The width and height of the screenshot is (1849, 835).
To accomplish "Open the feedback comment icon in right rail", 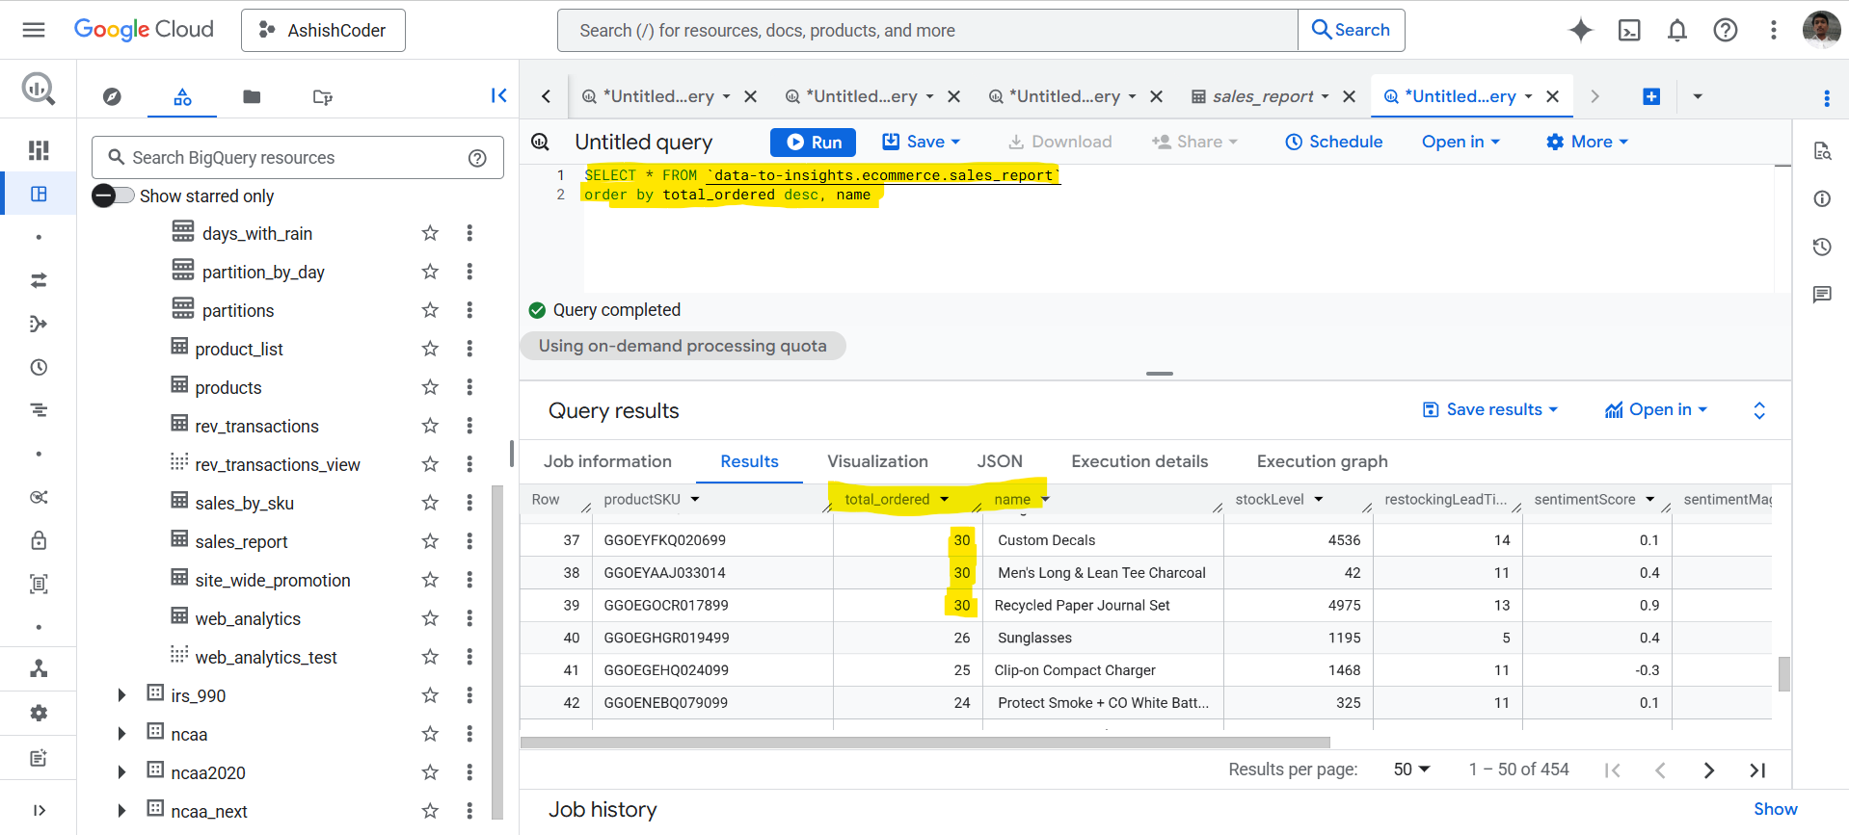I will 1822,295.
